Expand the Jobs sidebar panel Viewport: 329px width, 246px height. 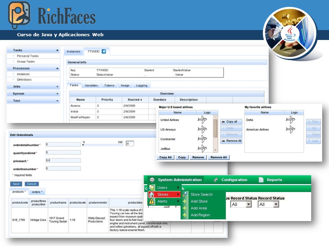point(57,86)
